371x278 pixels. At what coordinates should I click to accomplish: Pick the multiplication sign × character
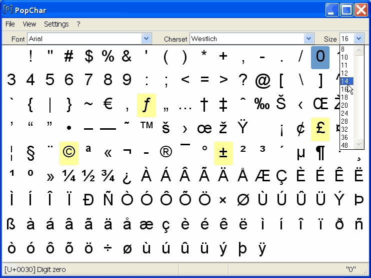223,200
